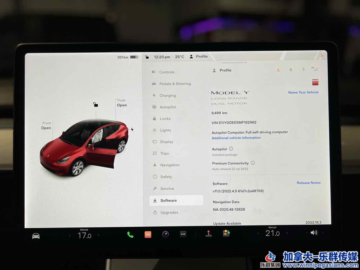Tap Frunk Open label
The width and height of the screenshot is (360, 270).
point(46,126)
